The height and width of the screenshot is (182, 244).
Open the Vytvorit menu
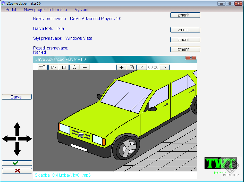point(81,10)
